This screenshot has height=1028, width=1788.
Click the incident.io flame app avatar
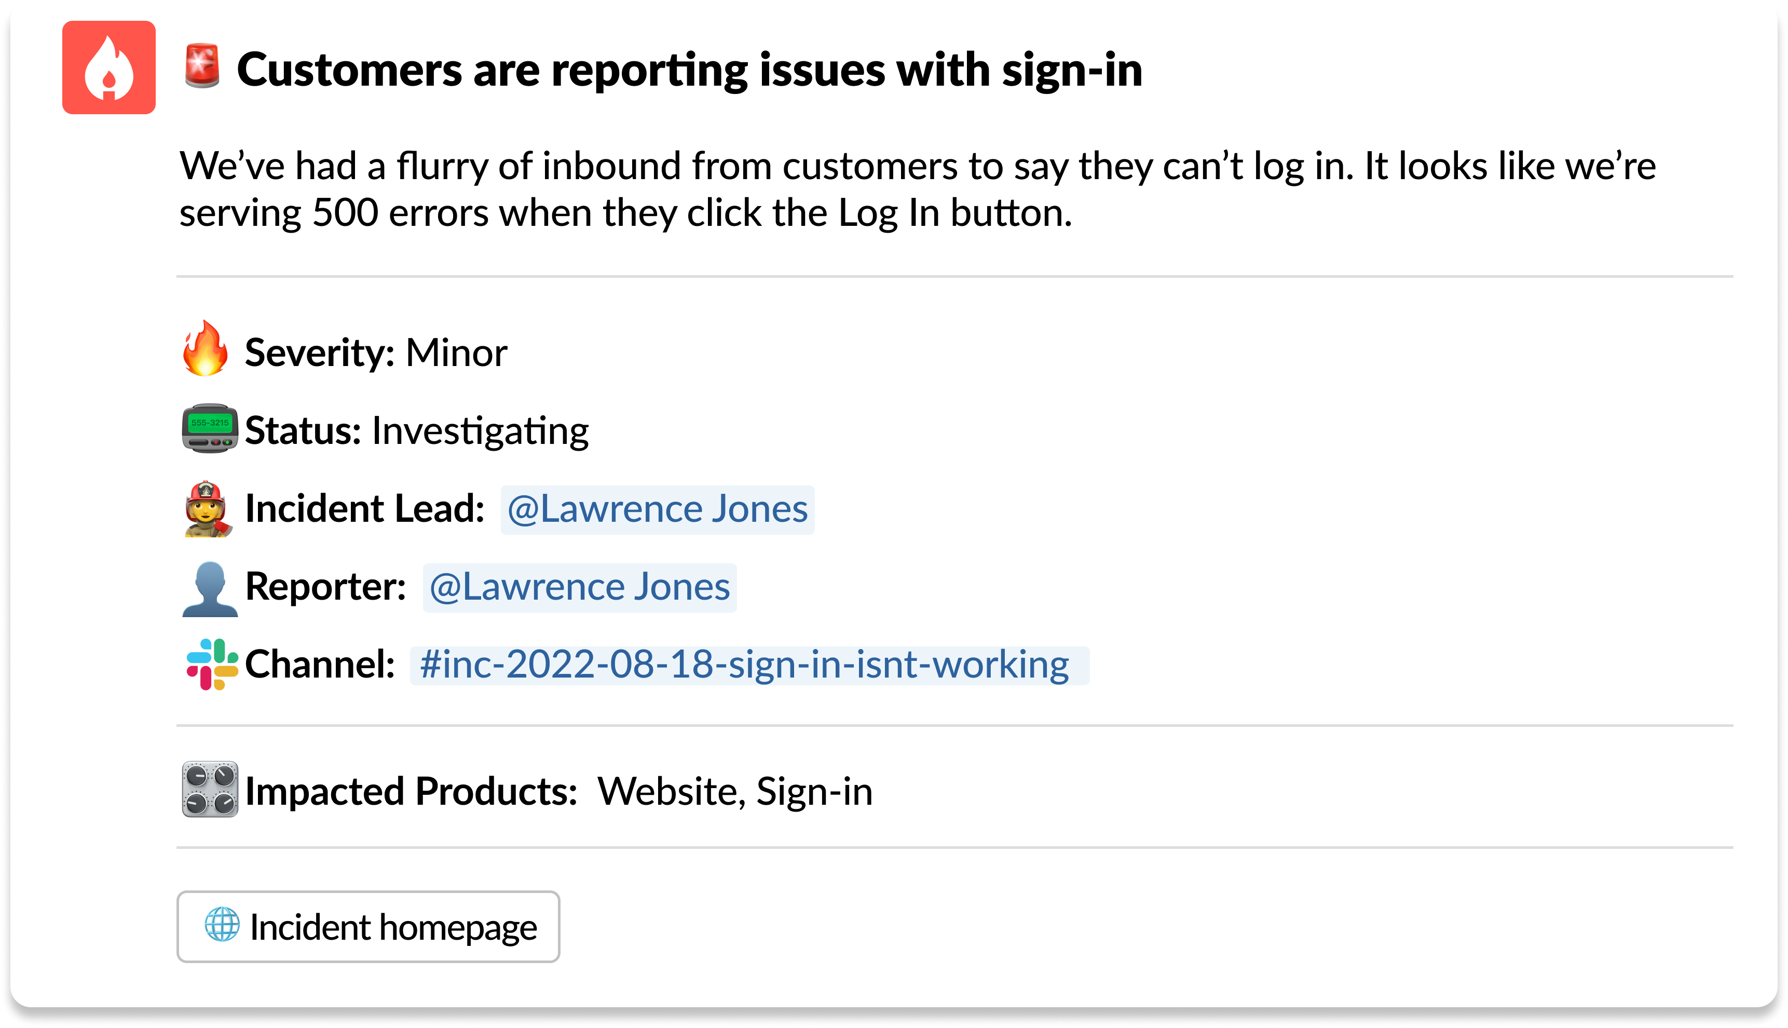(x=108, y=68)
